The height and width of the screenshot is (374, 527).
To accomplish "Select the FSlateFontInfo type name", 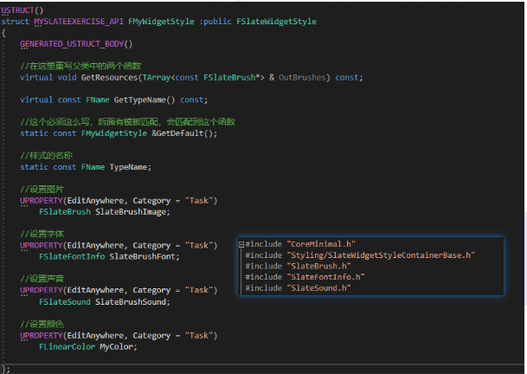I will (72, 256).
